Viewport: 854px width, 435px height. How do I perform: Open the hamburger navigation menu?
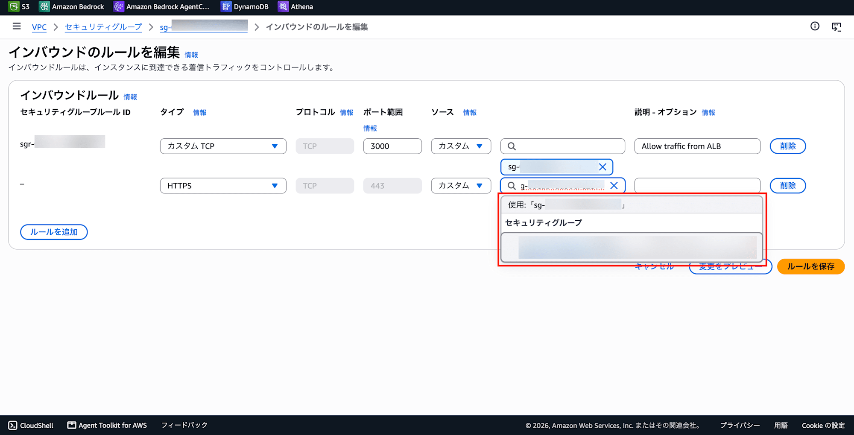(17, 26)
